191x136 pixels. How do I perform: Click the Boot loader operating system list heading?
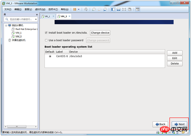68,47
